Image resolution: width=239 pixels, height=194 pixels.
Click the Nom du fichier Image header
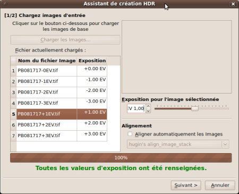(47, 61)
